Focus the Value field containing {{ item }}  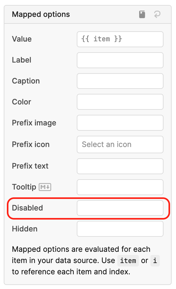point(120,39)
